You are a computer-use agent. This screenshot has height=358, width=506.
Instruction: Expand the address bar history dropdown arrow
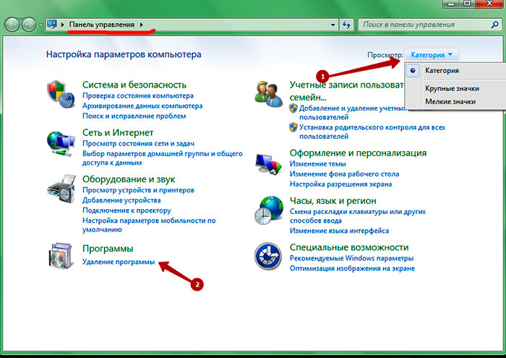[333, 25]
